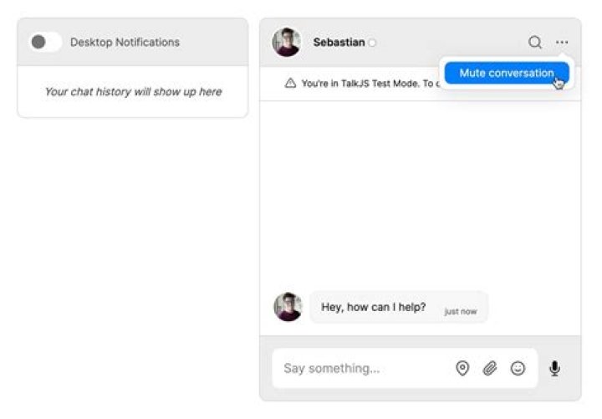This screenshot has width=602, height=419.
Task: Click the TalkJS Test Mode notice text
Action: tap(370, 84)
